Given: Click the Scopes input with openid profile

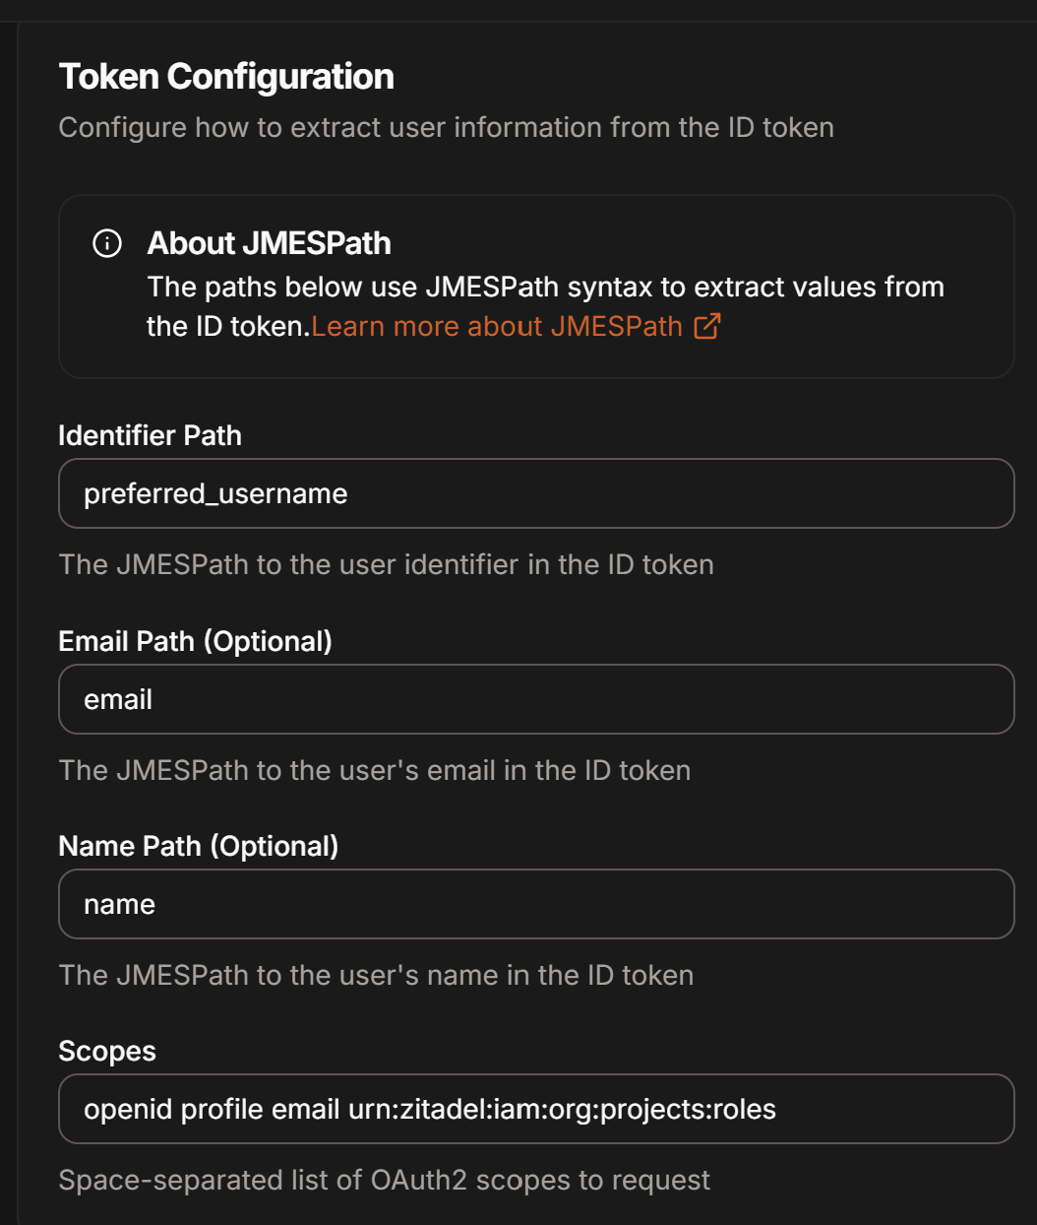Looking at the screenshot, I should point(536,1109).
